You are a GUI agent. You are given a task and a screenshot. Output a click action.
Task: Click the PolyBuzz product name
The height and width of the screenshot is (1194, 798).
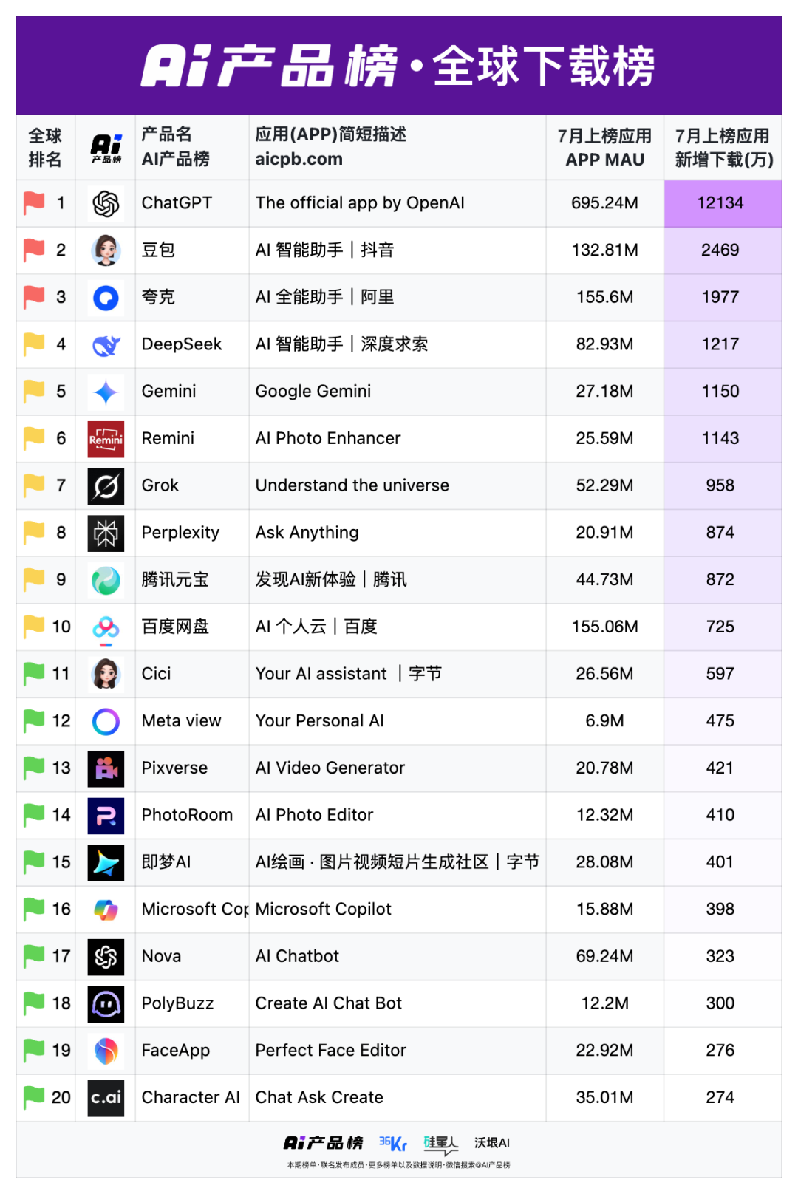tap(177, 1004)
